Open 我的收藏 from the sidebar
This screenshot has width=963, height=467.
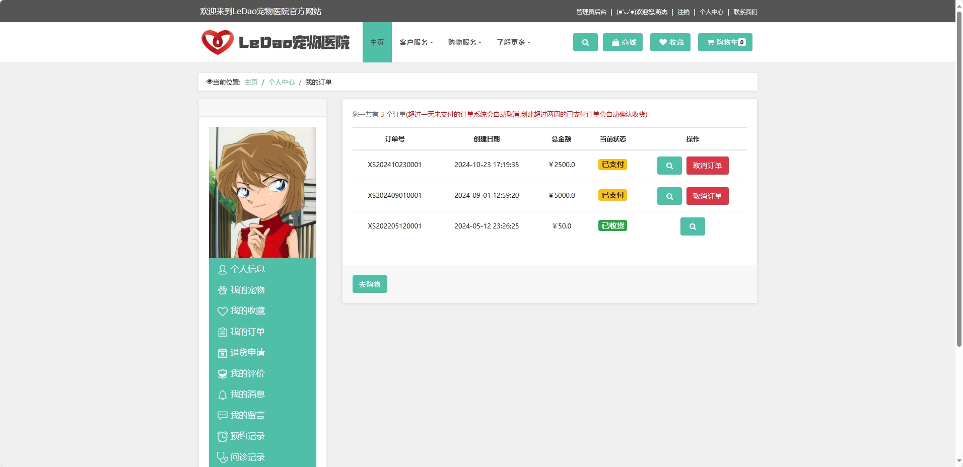(x=247, y=310)
